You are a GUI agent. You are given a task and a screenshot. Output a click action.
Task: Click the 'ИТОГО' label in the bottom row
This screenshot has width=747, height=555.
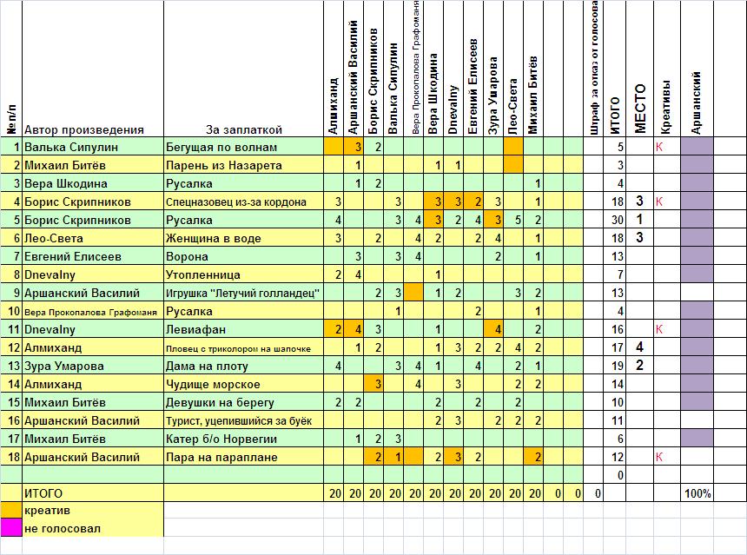point(43,493)
